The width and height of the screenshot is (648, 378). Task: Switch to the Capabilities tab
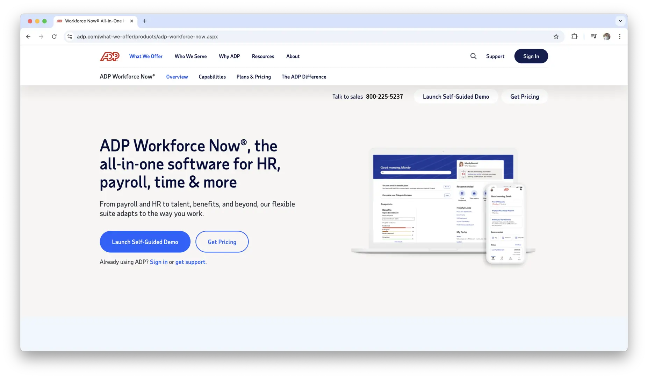pyautogui.click(x=212, y=77)
